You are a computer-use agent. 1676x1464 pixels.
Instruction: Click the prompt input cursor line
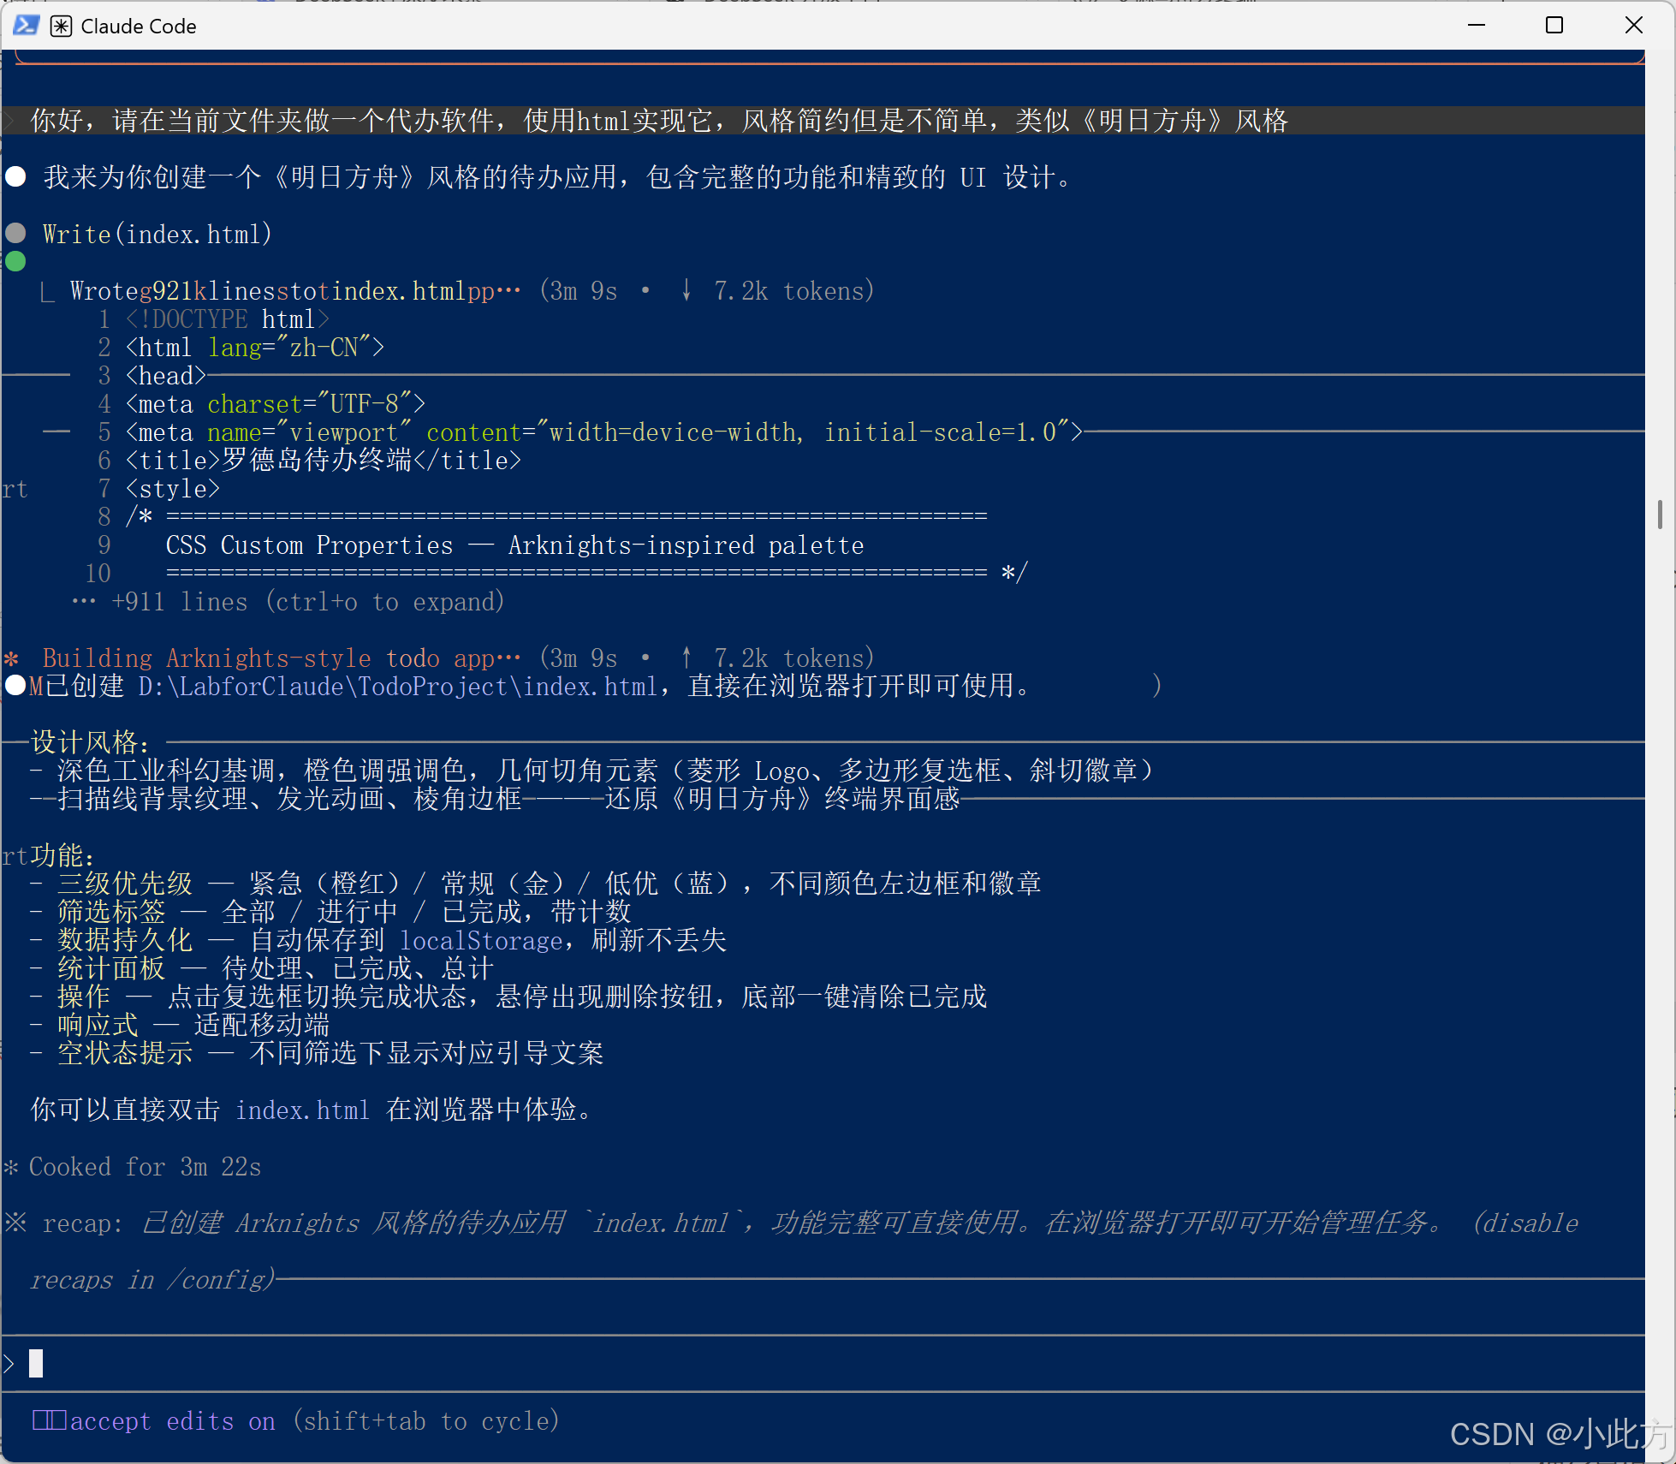click(x=822, y=1363)
